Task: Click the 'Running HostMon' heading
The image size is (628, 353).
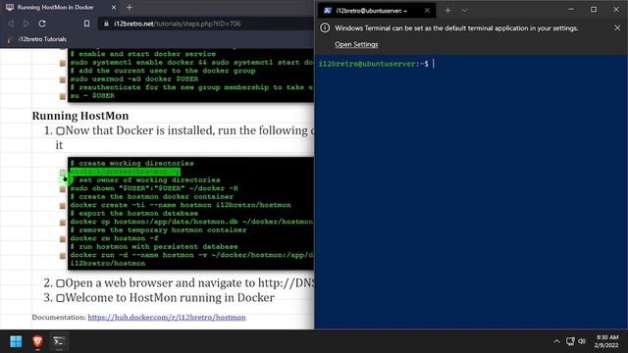Action: tap(80, 116)
